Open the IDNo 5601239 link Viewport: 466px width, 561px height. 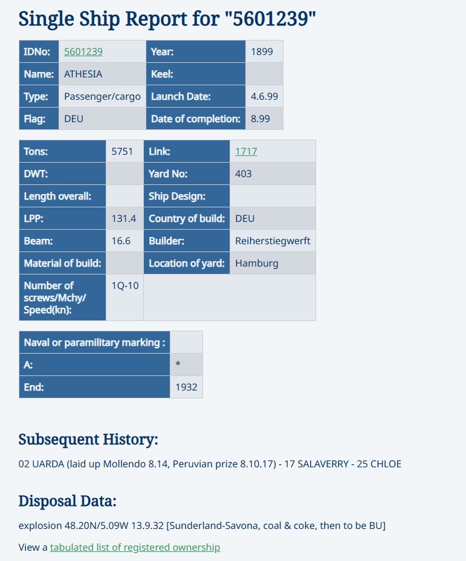pyautogui.click(x=83, y=51)
